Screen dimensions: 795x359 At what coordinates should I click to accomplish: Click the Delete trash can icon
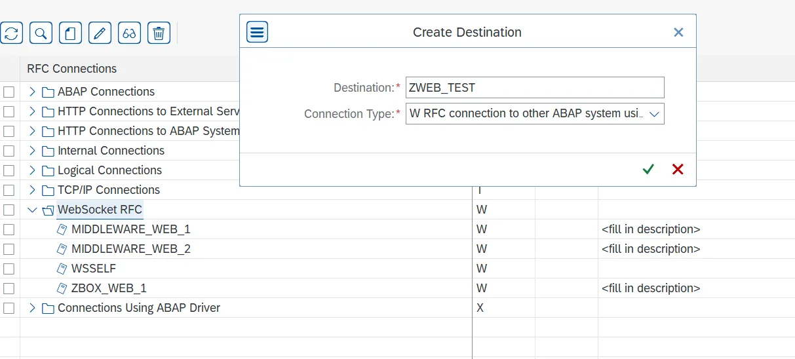point(159,33)
